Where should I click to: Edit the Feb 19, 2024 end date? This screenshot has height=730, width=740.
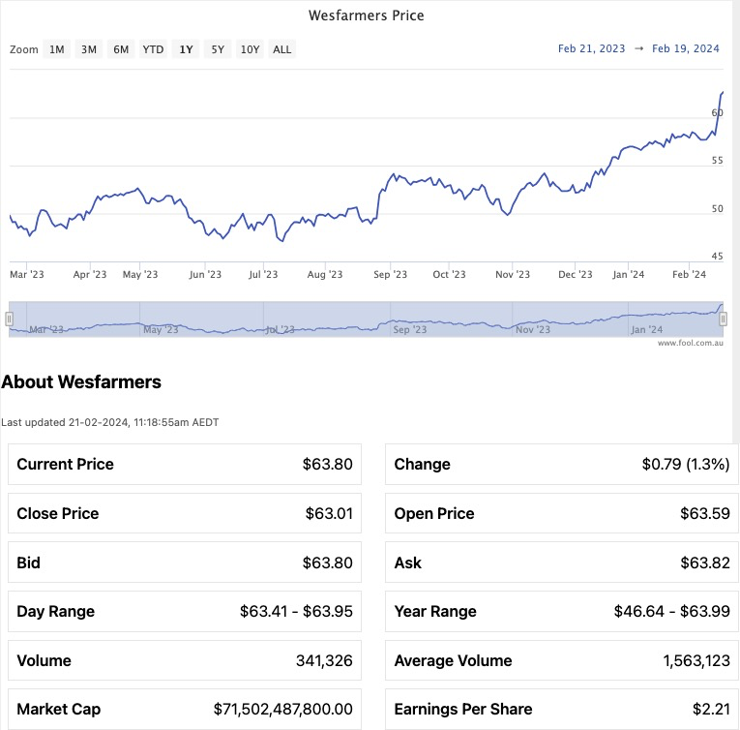pos(686,48)
